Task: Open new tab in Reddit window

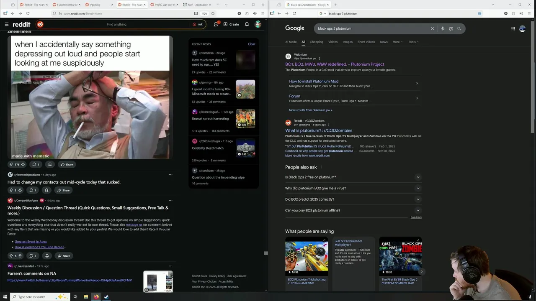Action: coord(218,5)
